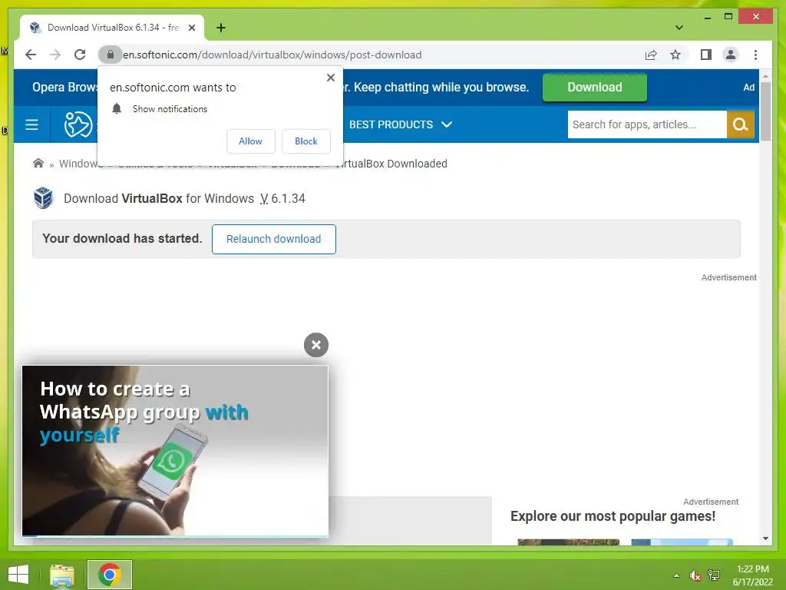Viewport: 786px width, 590px height.
Task: Expand the BEST PRODUCTS menu
Action: [401, 124]
